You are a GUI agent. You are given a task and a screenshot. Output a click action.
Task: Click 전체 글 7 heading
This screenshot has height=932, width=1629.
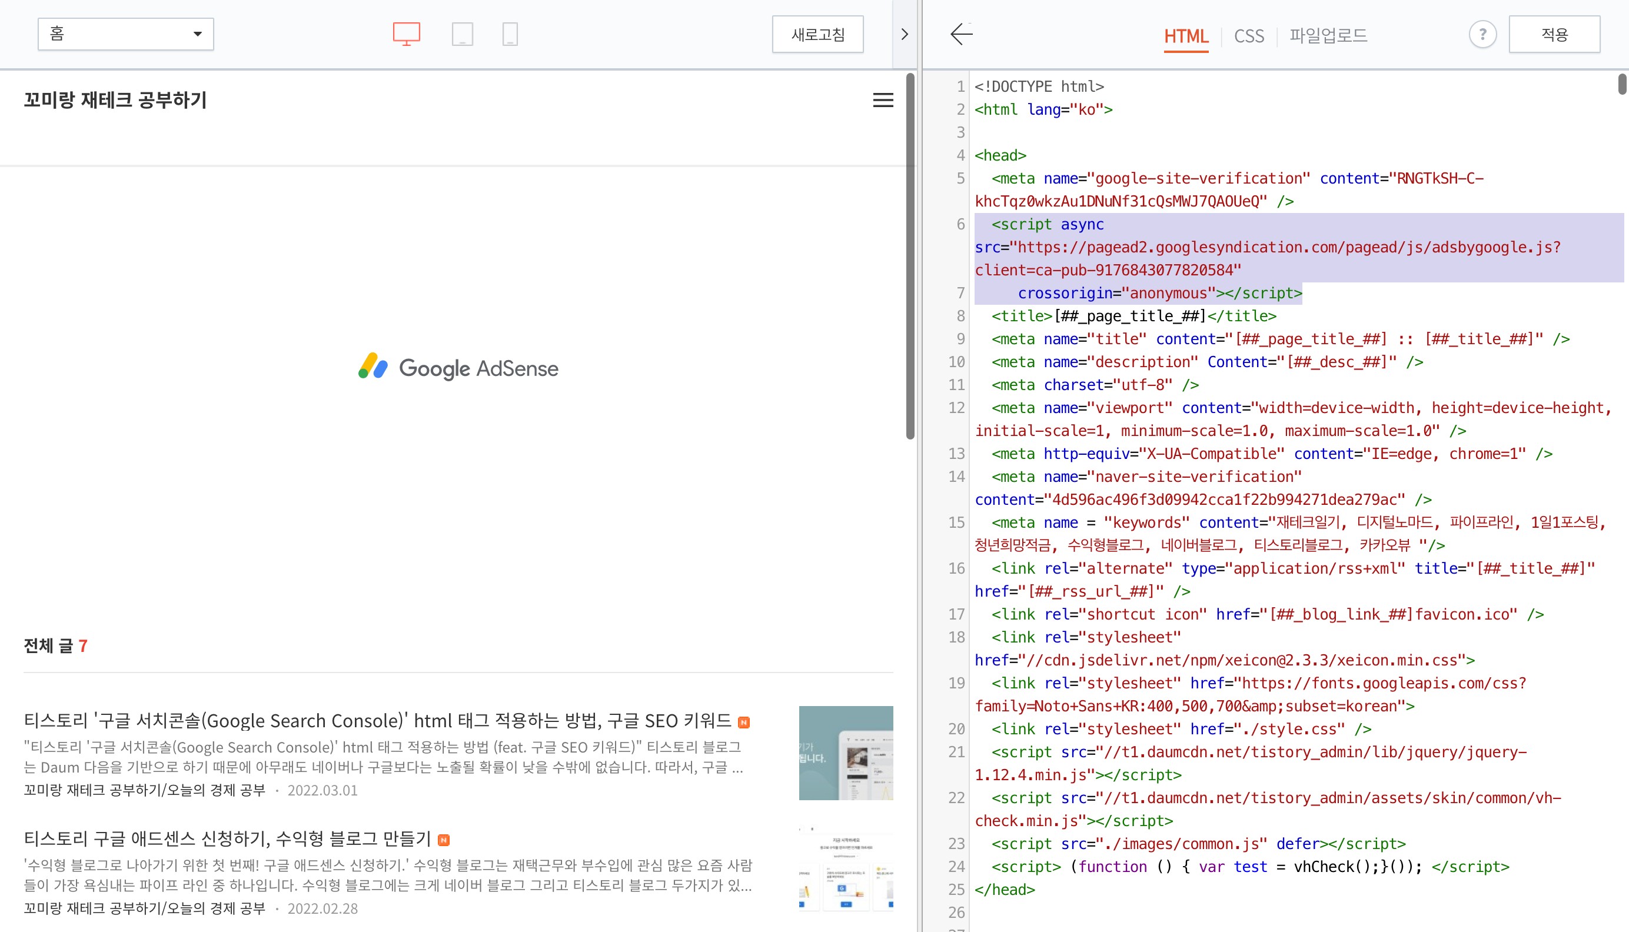point(56,646)
